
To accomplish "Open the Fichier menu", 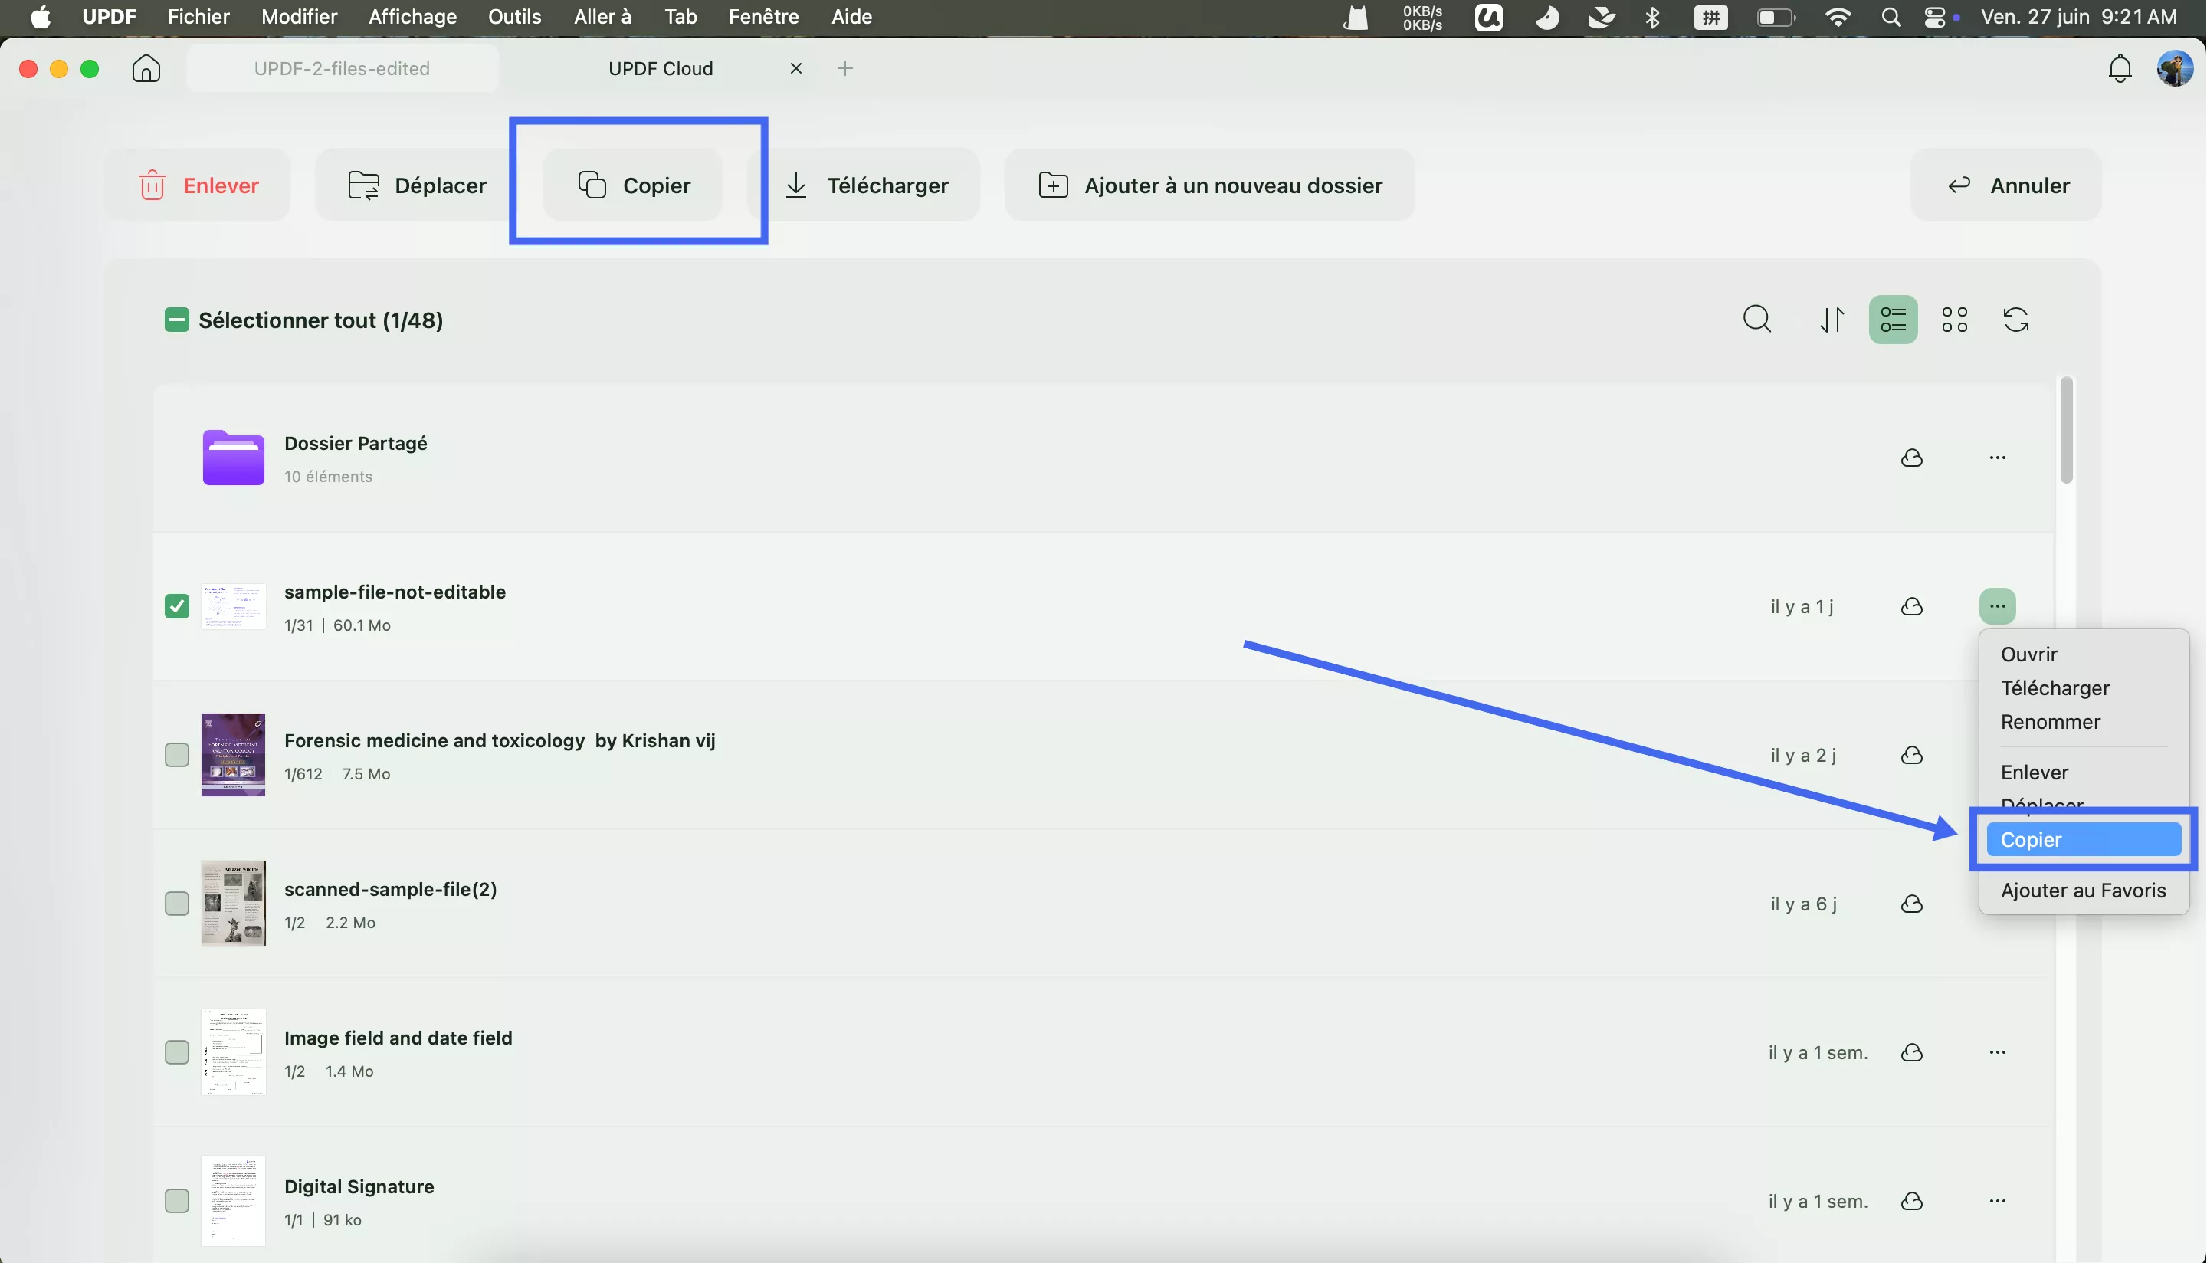I will point(198,18).
